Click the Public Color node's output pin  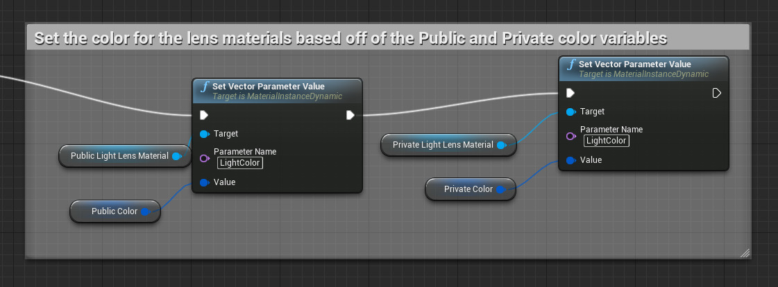pyautogui.click(x=146, y=211)
